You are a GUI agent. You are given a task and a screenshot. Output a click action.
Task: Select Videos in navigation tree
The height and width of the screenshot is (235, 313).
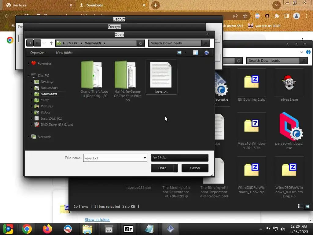pos(46,112)
